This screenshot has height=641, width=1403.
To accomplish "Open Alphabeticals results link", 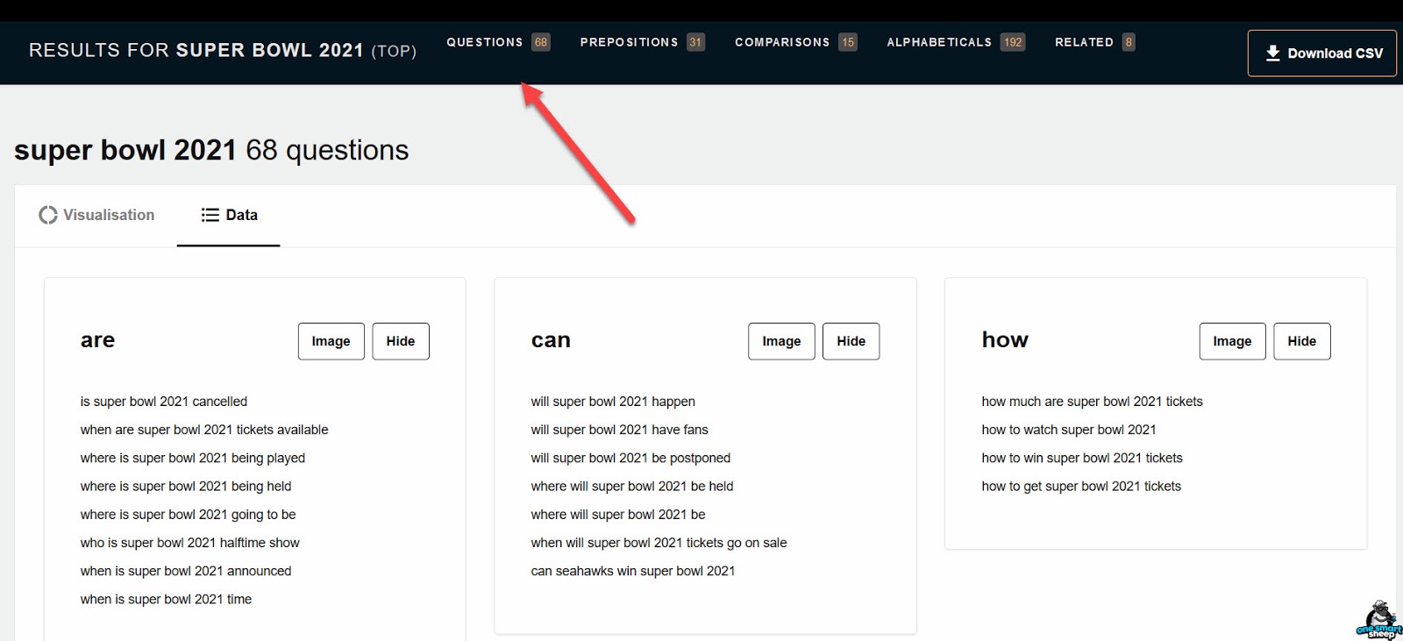I will pyautogui.click(x=956, y=42).
